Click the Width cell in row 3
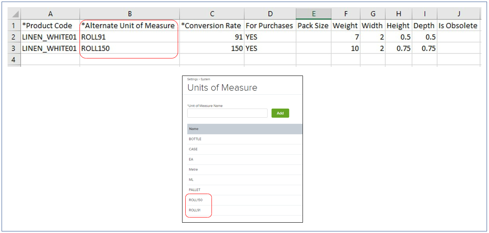489x233 pixels. [x=373, y=49]
